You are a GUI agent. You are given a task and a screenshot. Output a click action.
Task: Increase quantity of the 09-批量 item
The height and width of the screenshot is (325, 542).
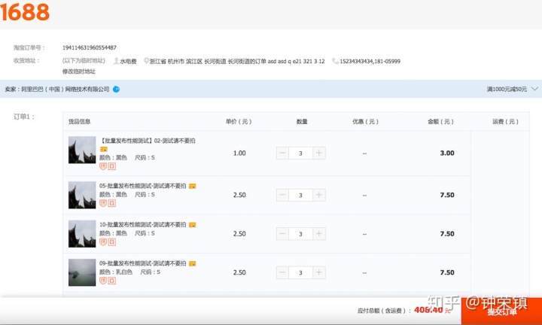pyautogui.click(x=319, y=272)
